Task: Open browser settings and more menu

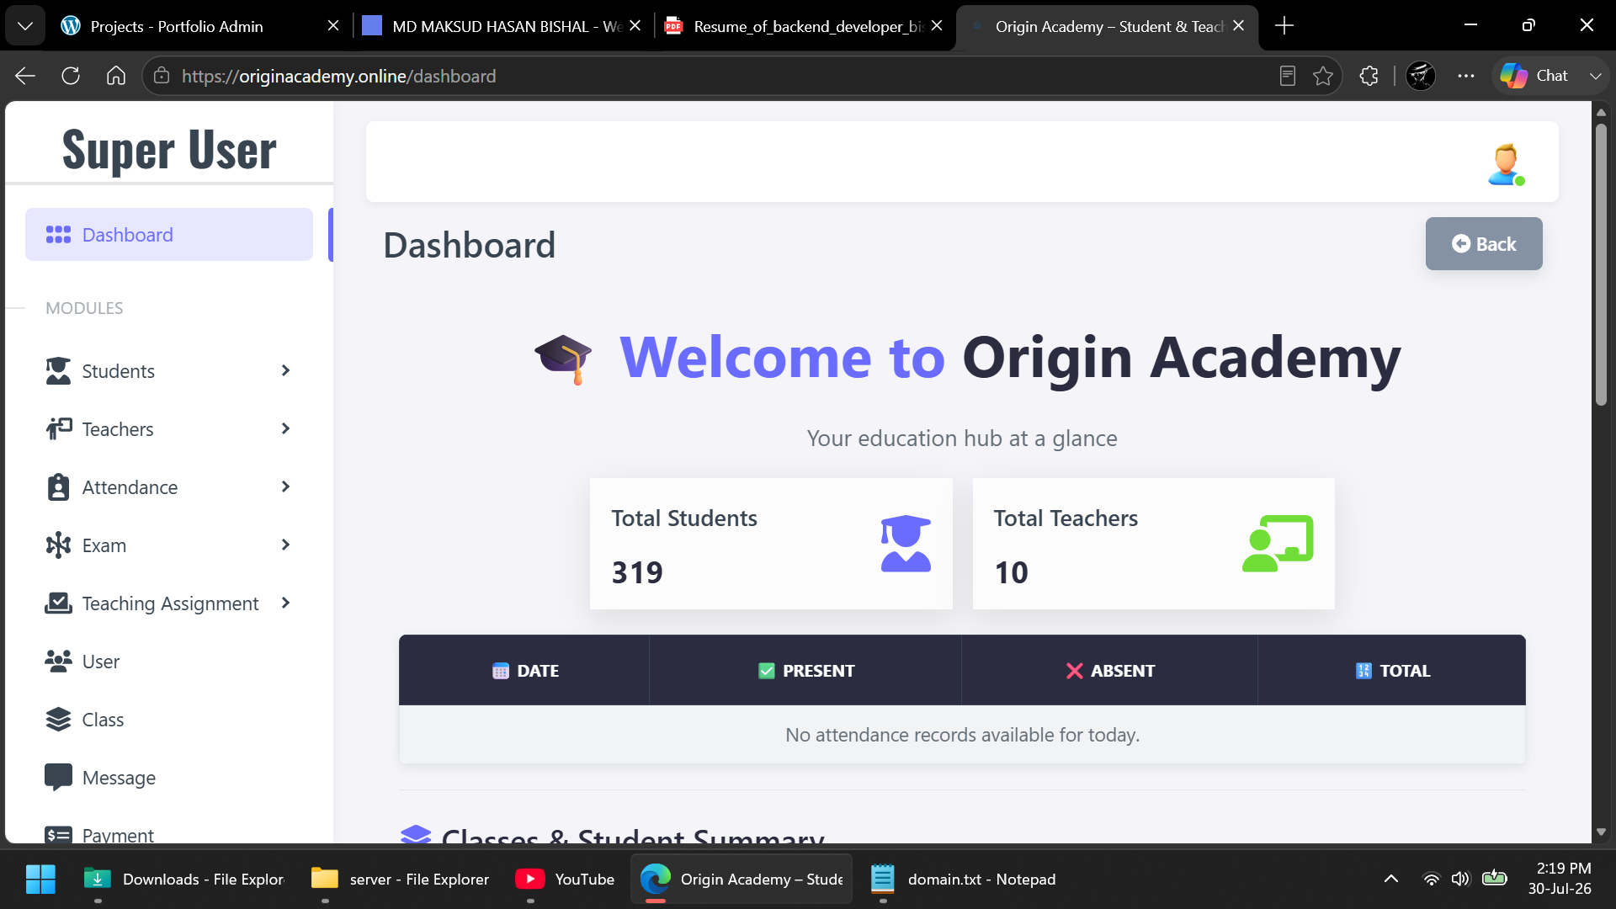Action: (1466, 76)
